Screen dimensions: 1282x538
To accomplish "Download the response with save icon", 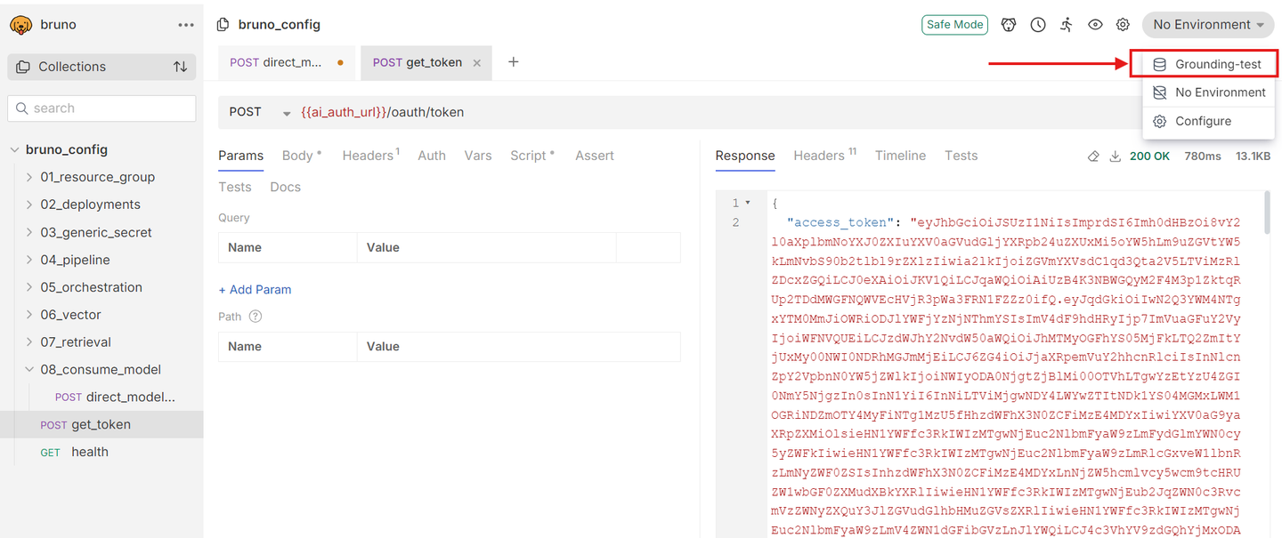I will point(1115,157).
